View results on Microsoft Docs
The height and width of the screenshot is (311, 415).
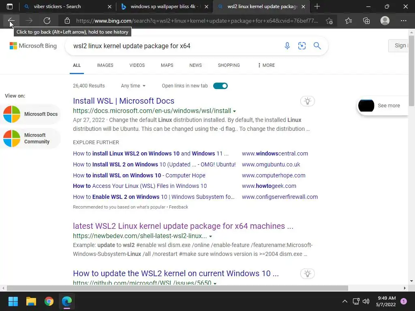tap(30, 114)
